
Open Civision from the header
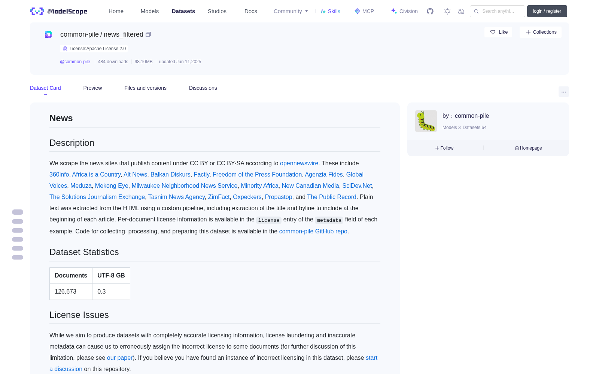click(404, 11)
